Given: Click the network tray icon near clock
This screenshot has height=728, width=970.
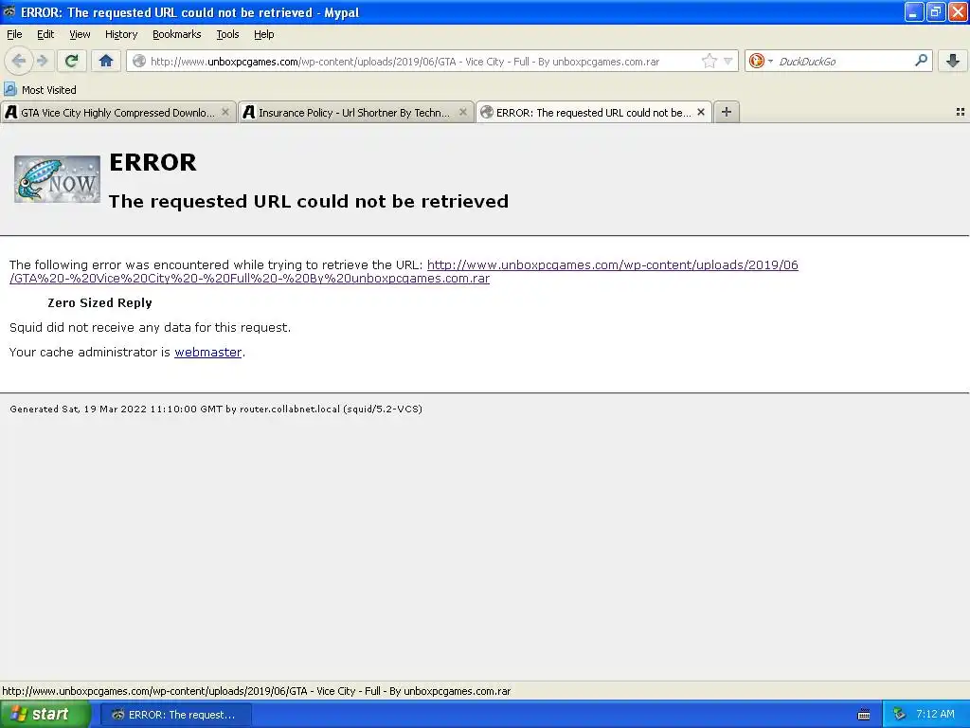Looking at the screenshot, I should click(x=899, y=715).
